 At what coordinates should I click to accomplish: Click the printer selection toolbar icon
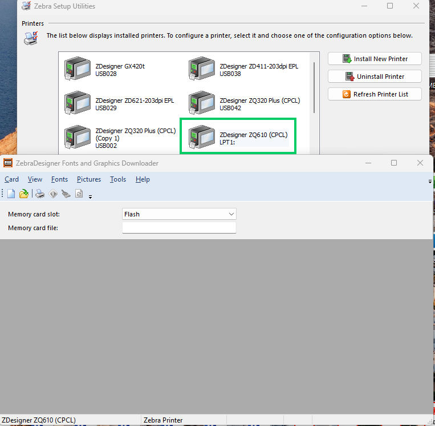pos(40,194)
